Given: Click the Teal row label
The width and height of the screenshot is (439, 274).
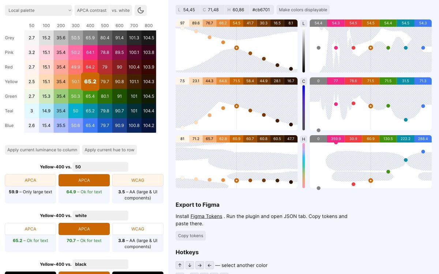Looking at the screenshot, I should coord(9,111).
